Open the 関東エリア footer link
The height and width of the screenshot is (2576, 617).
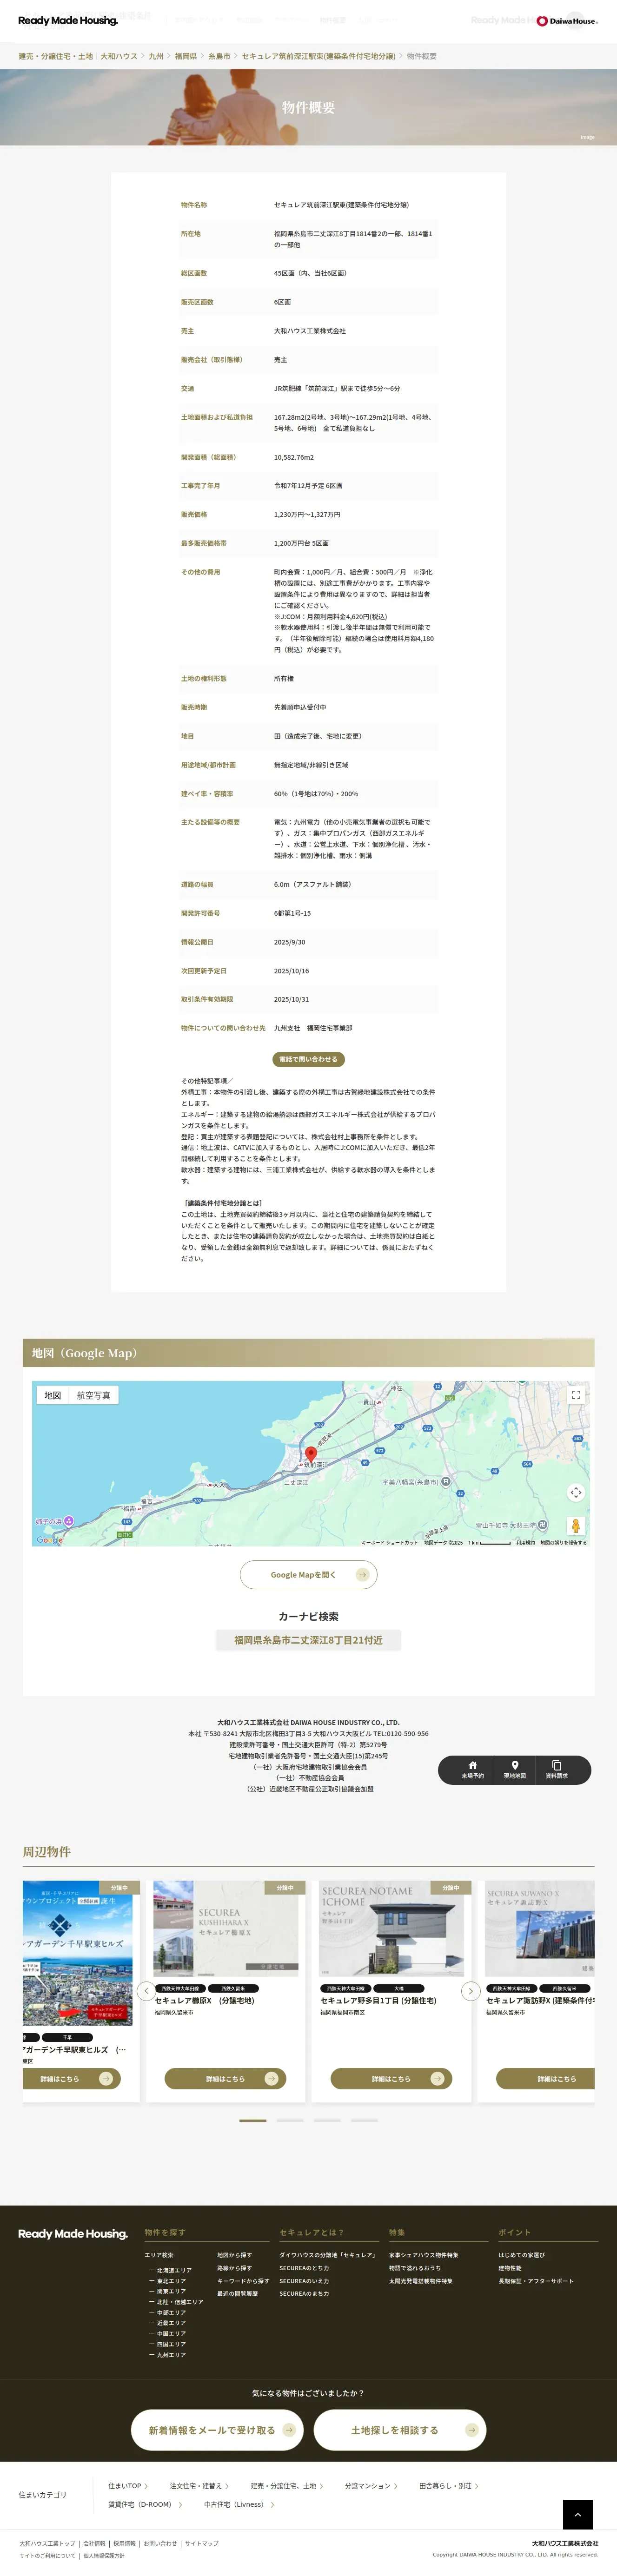pyautogui.click(x=171, y=2291)
